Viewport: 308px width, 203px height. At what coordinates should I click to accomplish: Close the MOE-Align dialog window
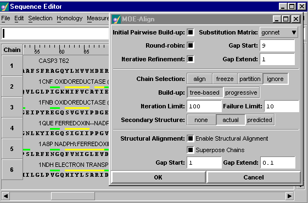pos(296,19)
